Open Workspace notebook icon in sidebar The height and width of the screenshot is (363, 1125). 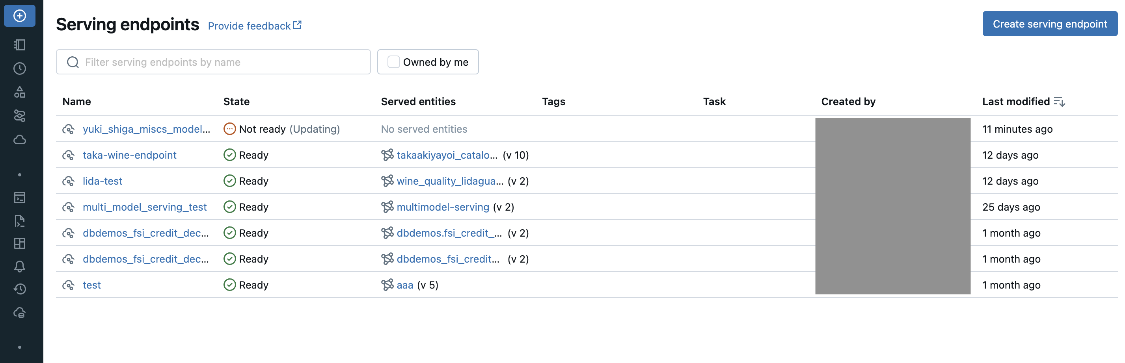click(x=20, y=45)
